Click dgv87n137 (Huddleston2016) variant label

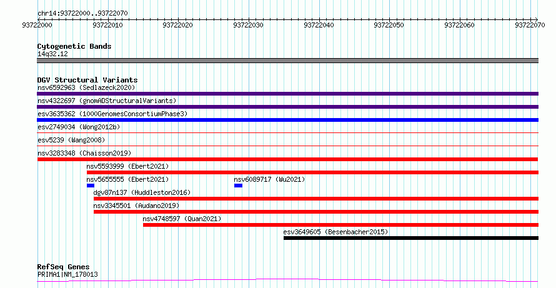coord(142,192)
